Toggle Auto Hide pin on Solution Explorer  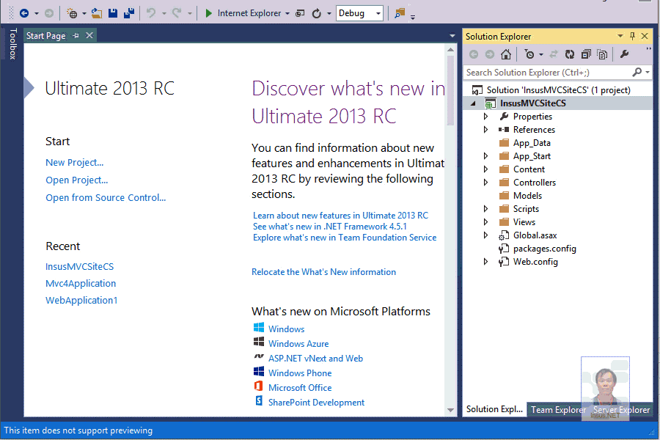pyautogui.click(x=632, y=36)
